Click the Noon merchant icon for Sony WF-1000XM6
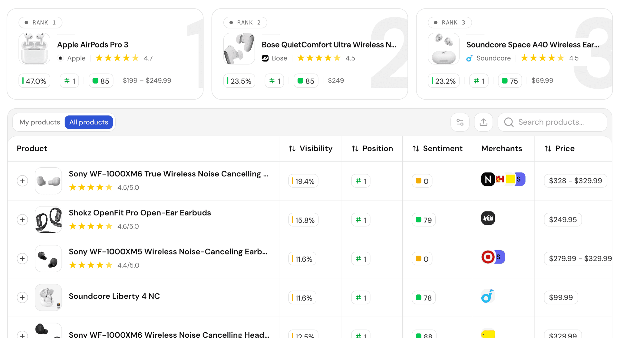620x338 pixels. (488, 179)
